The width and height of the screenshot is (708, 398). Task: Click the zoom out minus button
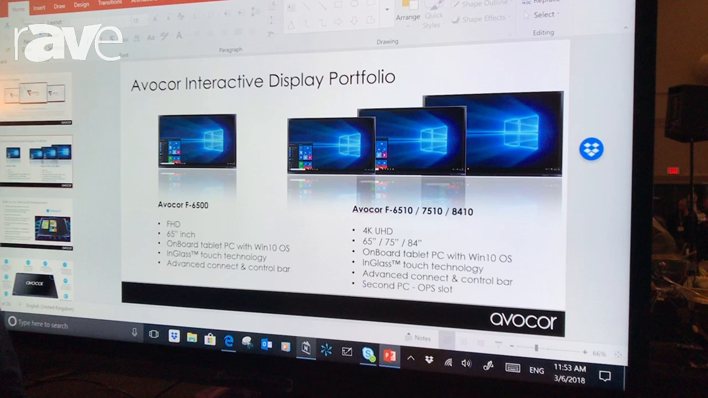point(511,346)
